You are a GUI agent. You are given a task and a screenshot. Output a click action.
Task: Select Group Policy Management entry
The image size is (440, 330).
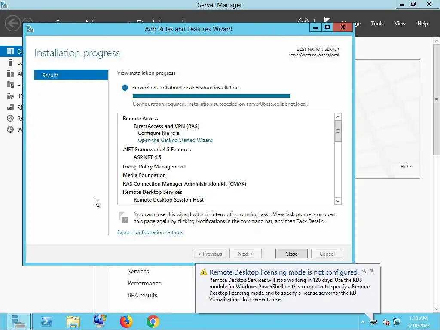[154, 167]
